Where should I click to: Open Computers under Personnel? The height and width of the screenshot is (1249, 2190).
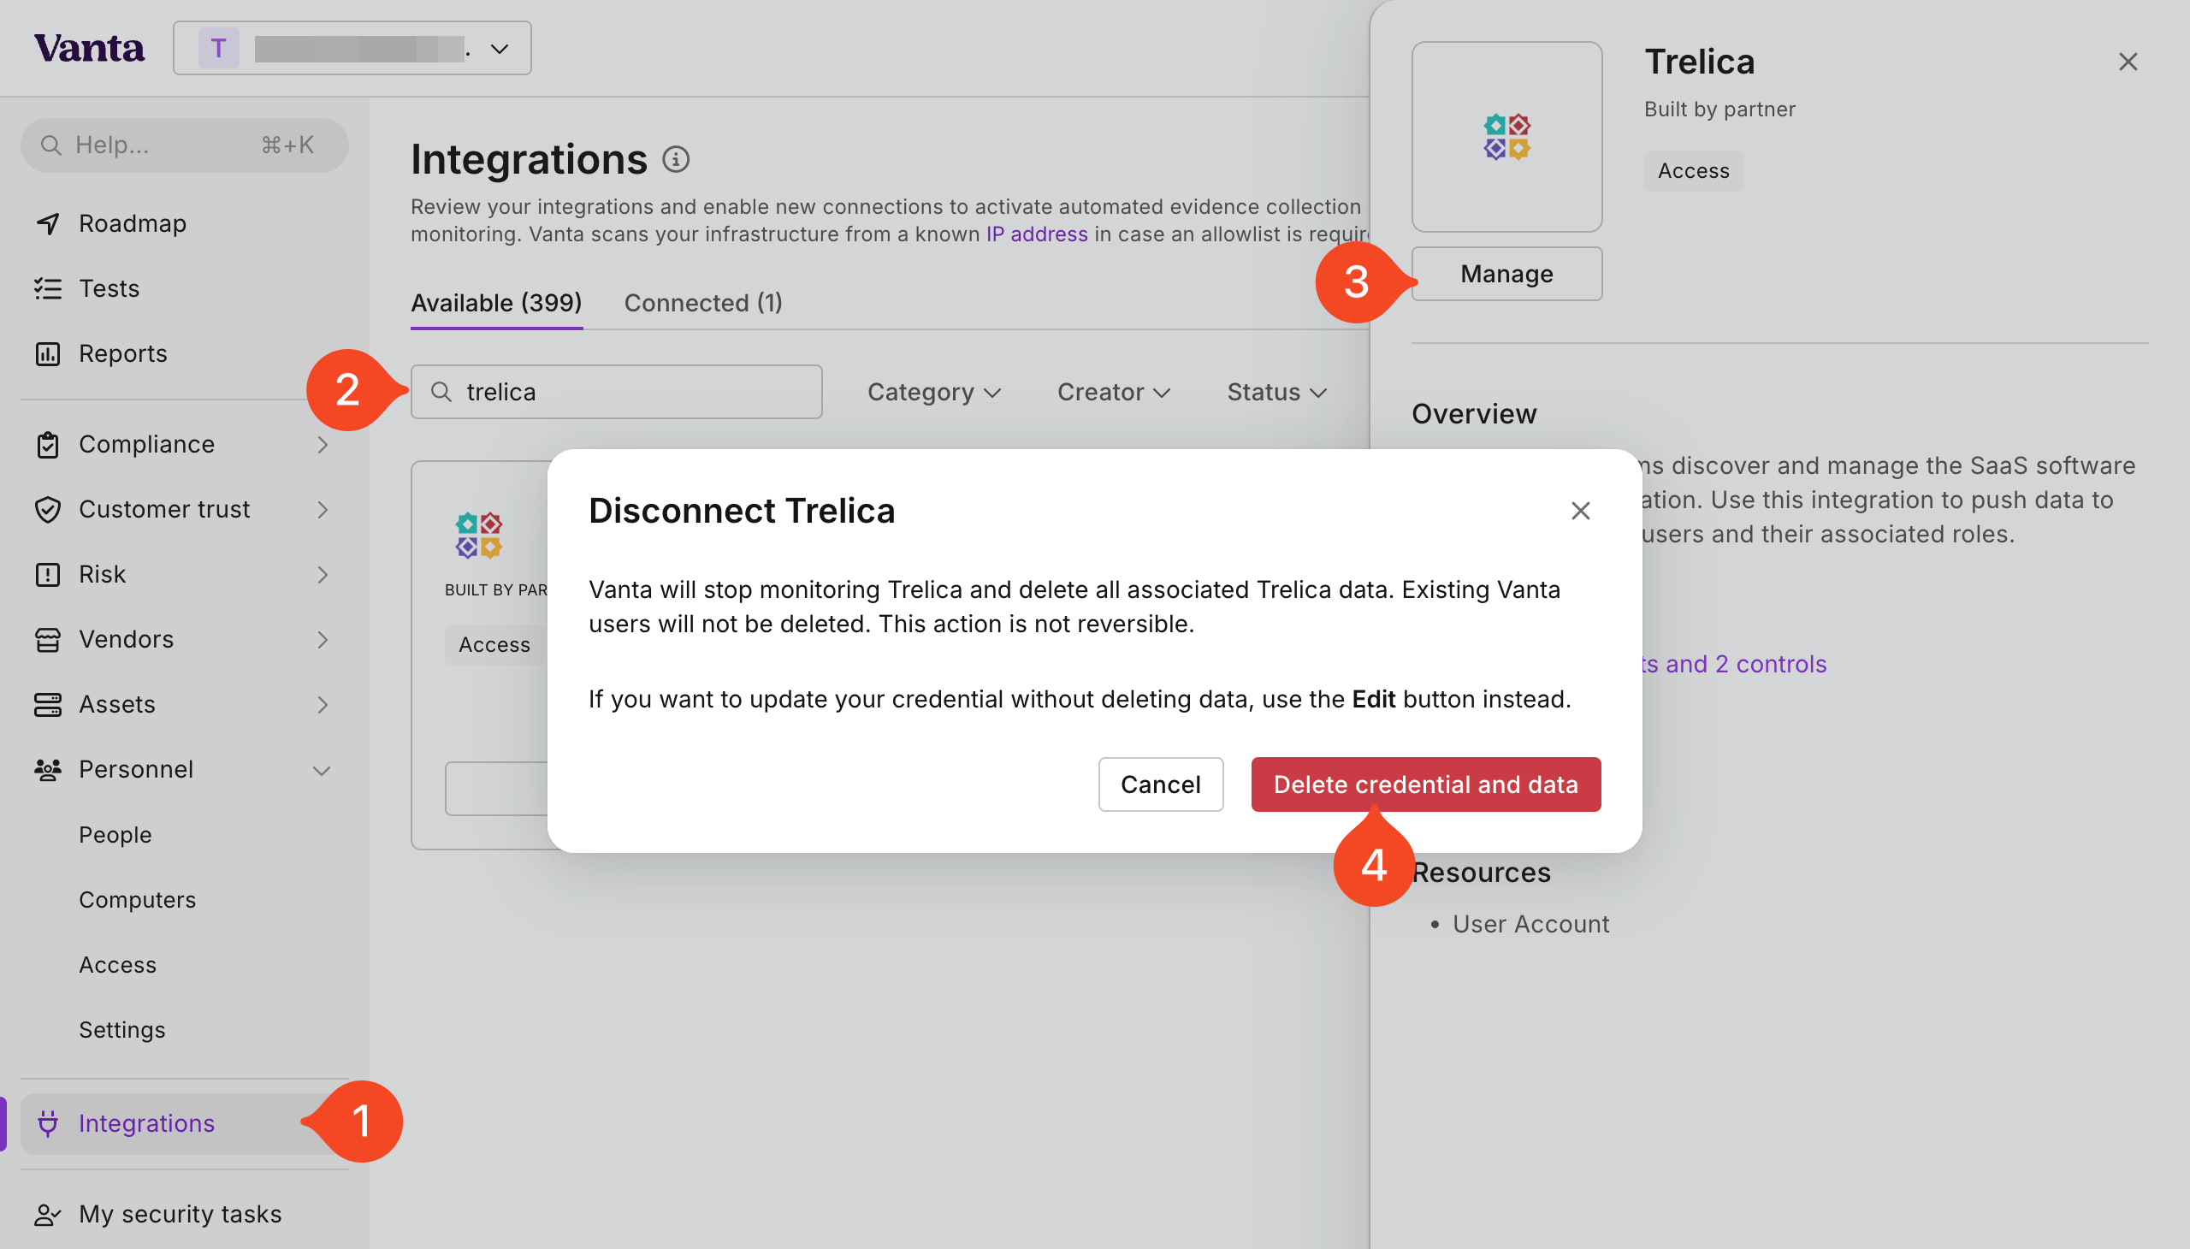click(x=137, y=900)
